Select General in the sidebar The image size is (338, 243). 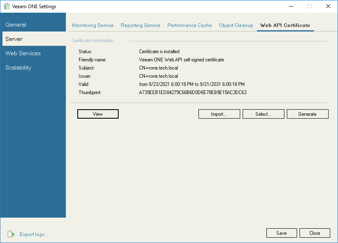pyautogui.click(x=16, y=25)
